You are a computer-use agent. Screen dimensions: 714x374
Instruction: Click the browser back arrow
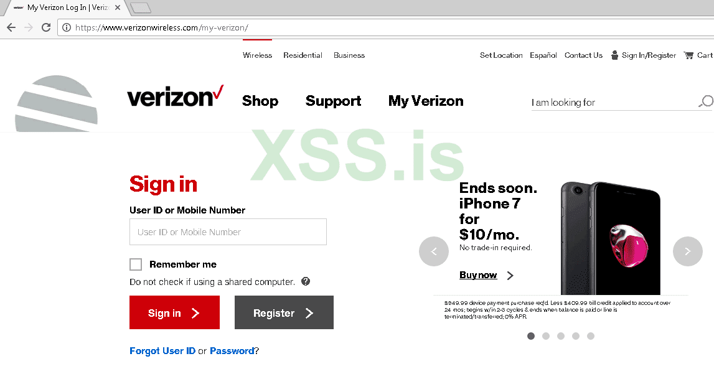point(11,27)
